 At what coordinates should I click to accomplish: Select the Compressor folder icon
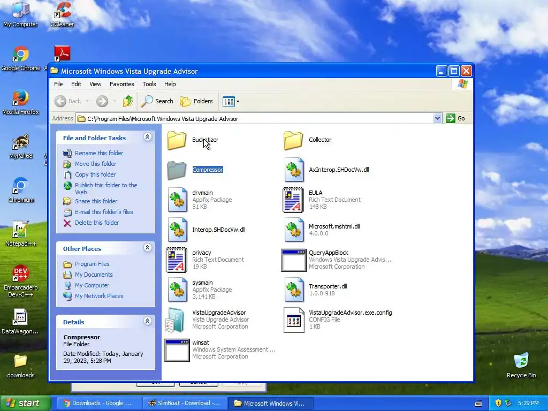[x=177, y=170]
